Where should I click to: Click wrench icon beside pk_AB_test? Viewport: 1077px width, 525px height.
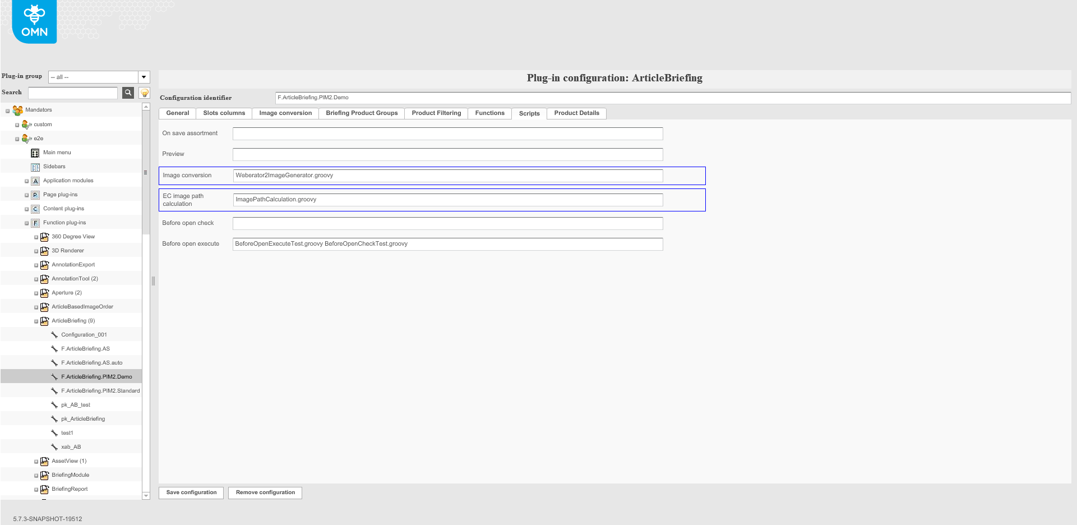(54, 405)
